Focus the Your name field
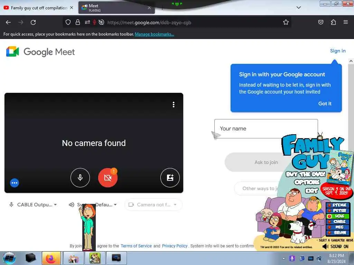Image resolution: width=354 pixels, height=265 pixels. (x=266, y=129)
